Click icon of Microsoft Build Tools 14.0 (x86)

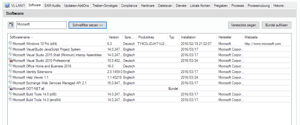10,94
